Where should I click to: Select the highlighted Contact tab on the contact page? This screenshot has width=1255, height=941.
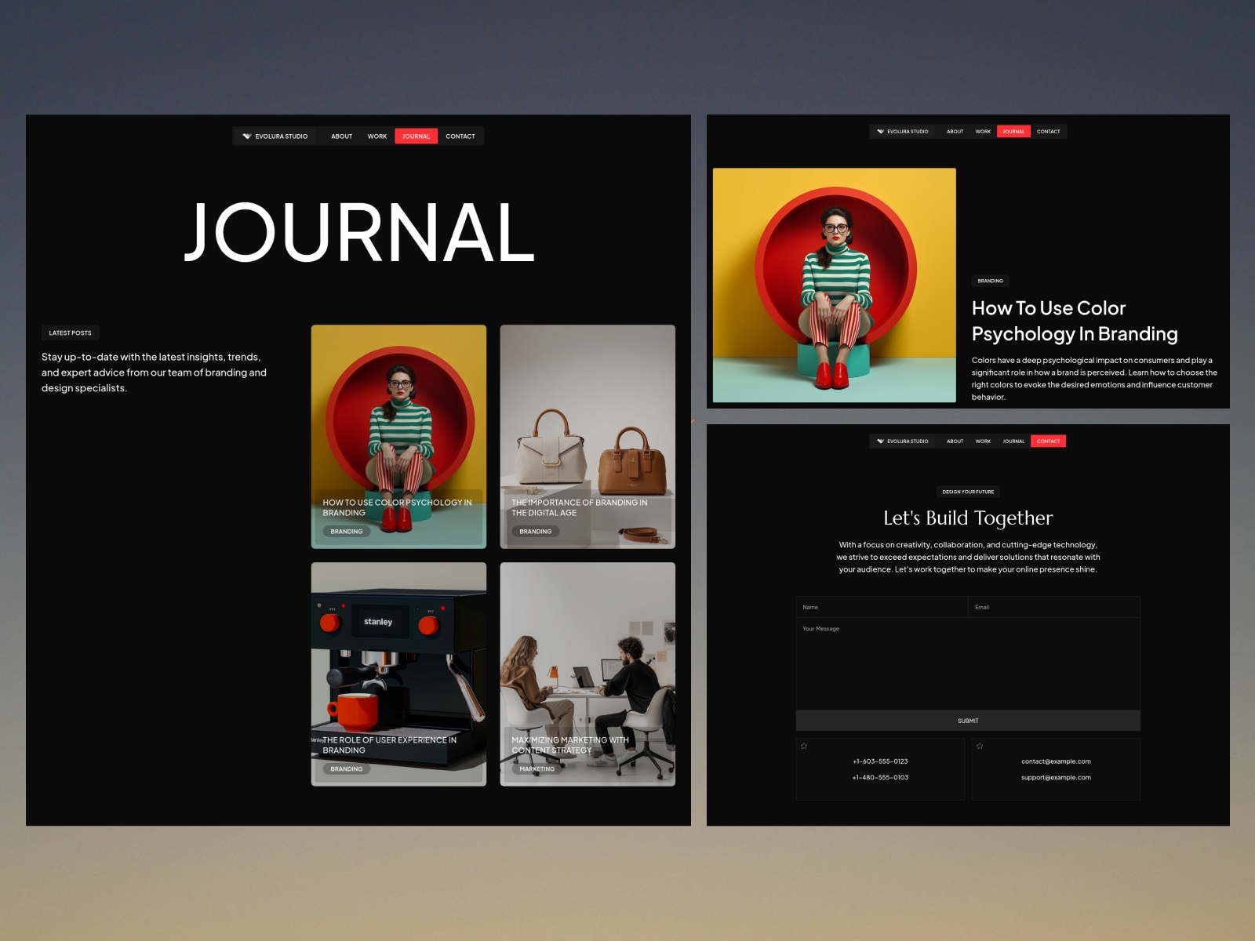pyautogui.click(x=1048, y=441)
